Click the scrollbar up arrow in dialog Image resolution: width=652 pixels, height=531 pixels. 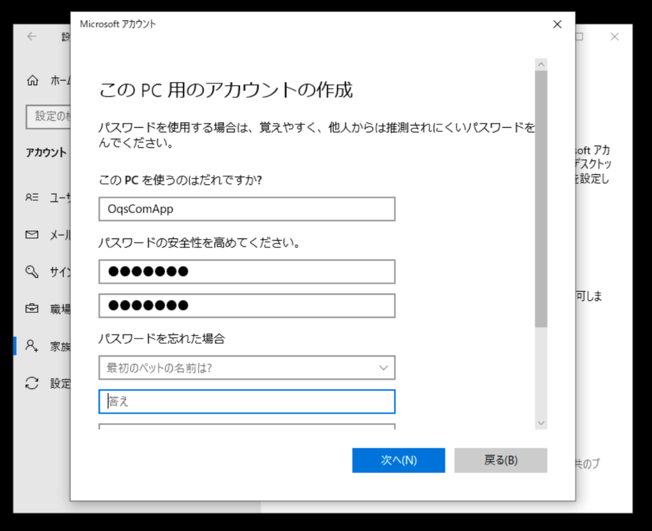click(x=541, y=64)
